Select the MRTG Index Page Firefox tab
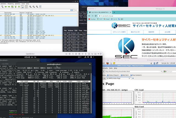176x118 pixels. (118, 78)
